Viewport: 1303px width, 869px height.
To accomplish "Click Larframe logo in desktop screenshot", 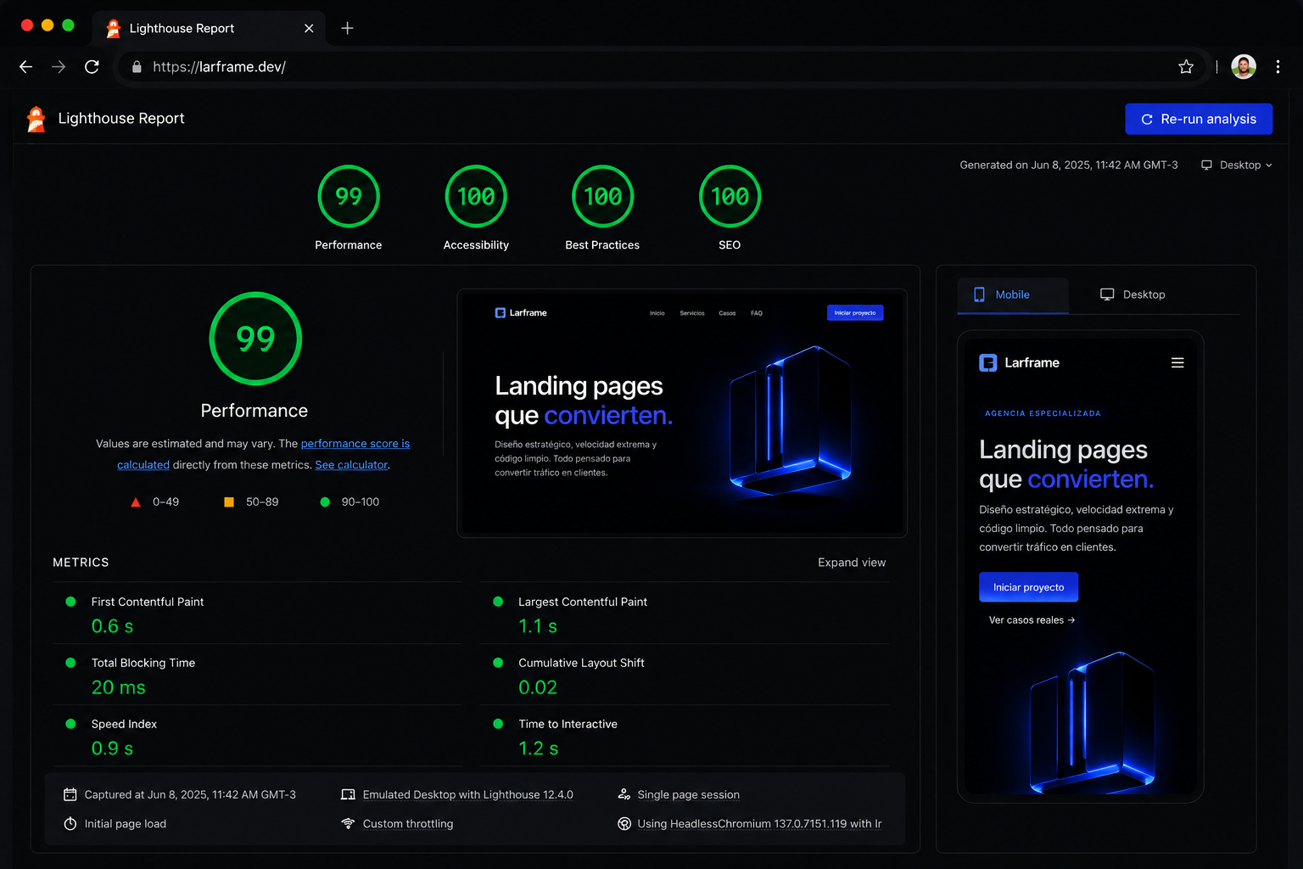I will 521,313.
